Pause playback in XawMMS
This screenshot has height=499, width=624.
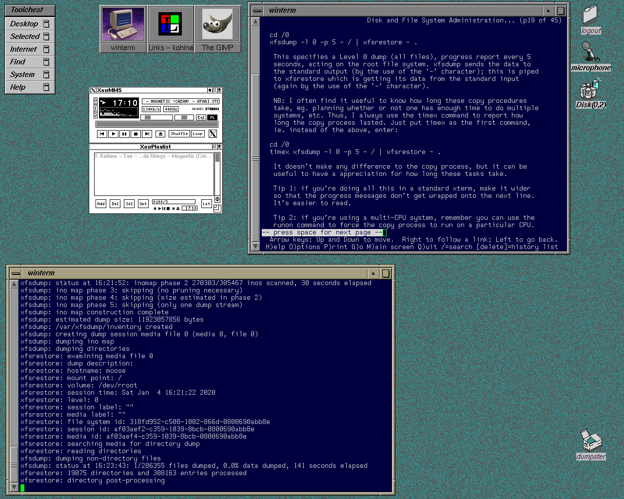coord(124,134)
